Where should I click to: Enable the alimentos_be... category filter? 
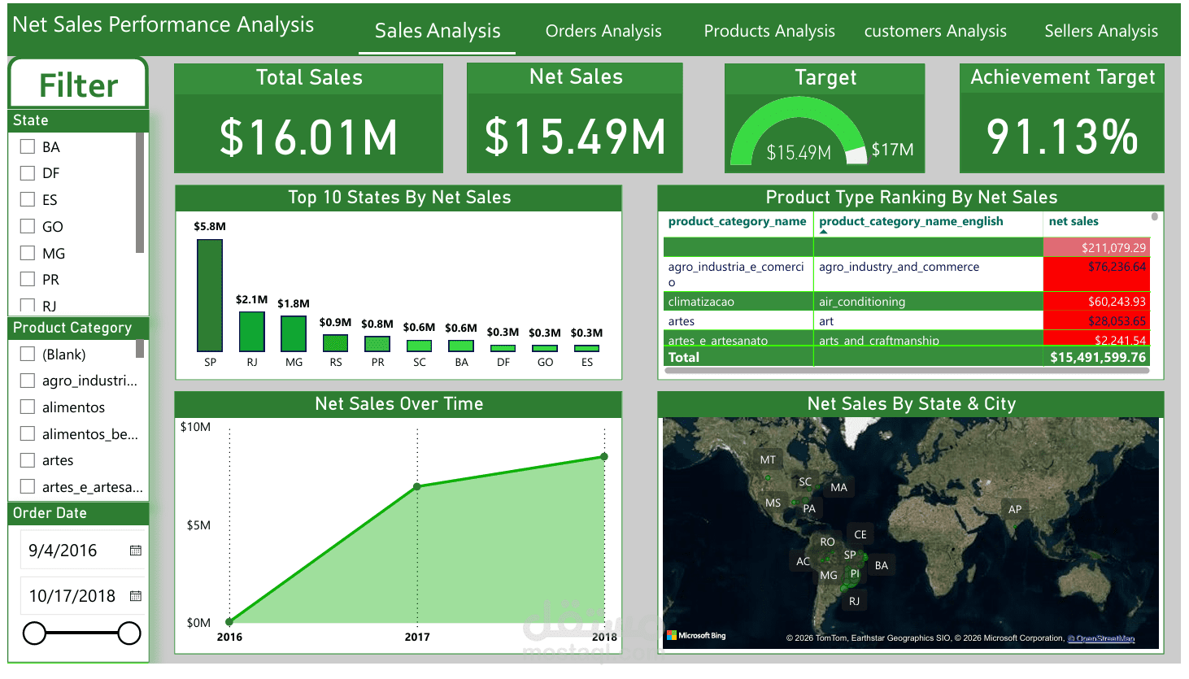point(28,433)
